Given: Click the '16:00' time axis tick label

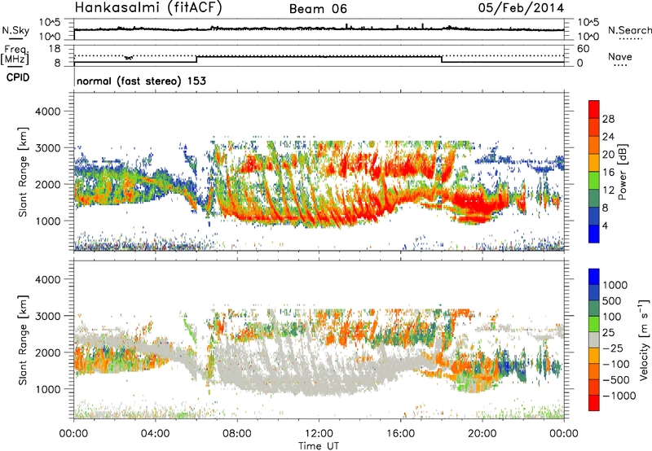Looking at the screenshot, I should [x=400, y=434].
